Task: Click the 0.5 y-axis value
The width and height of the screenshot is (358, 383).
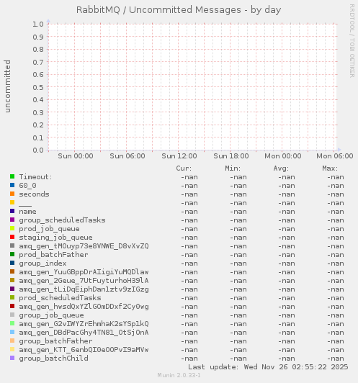Action: click(x=38, y=87)
